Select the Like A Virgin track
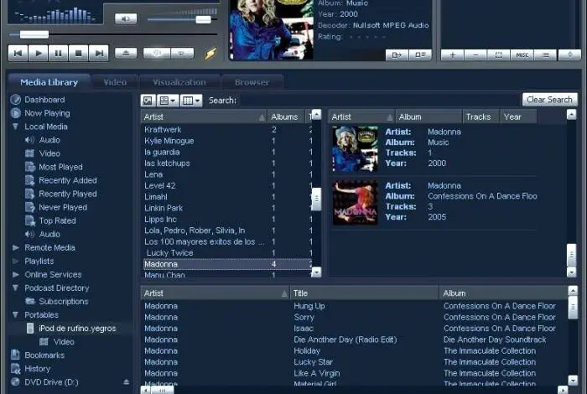Image resolution: width=587 pixels, height=394 pixels. coord(354,373)
